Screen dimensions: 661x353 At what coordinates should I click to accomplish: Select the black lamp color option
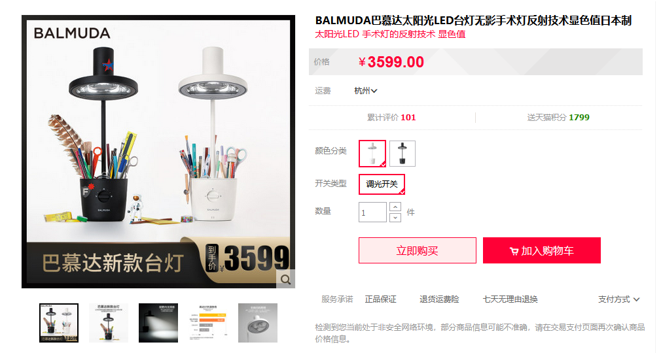(x=402, y=154)
